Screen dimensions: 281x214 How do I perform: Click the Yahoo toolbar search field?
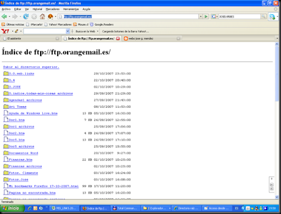(44, 31)
